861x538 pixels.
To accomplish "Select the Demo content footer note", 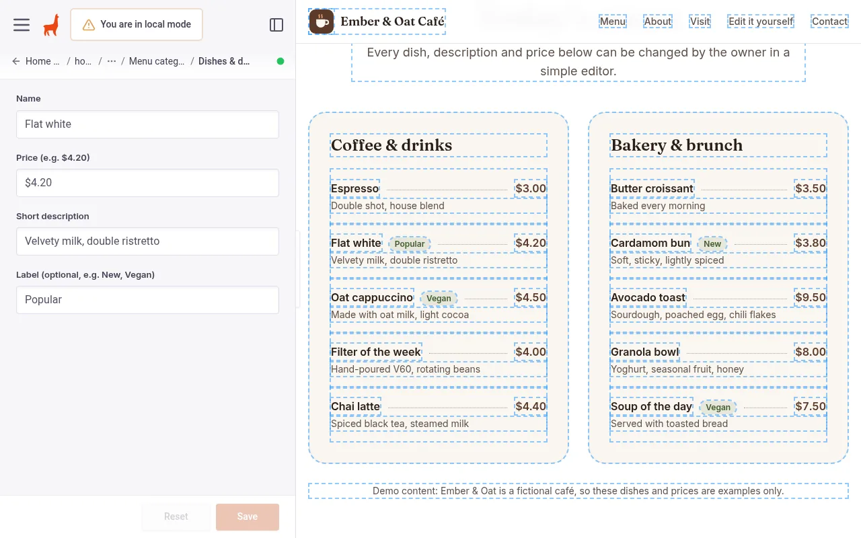I will [x=578, y=491].
